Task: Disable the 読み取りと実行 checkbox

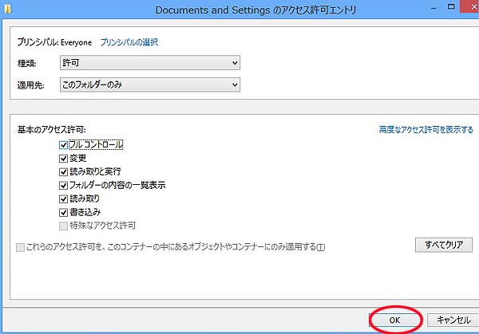Action: point(64,172)
